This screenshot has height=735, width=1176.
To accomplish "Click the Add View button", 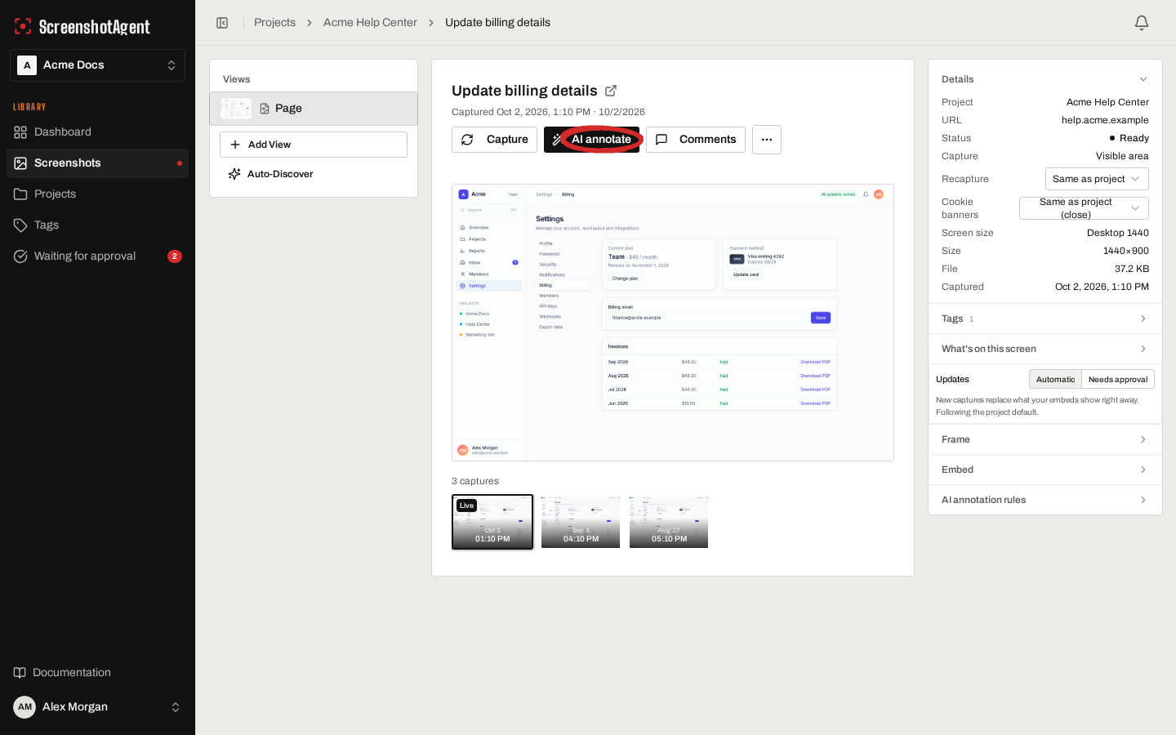I will [x=314, y=145].
